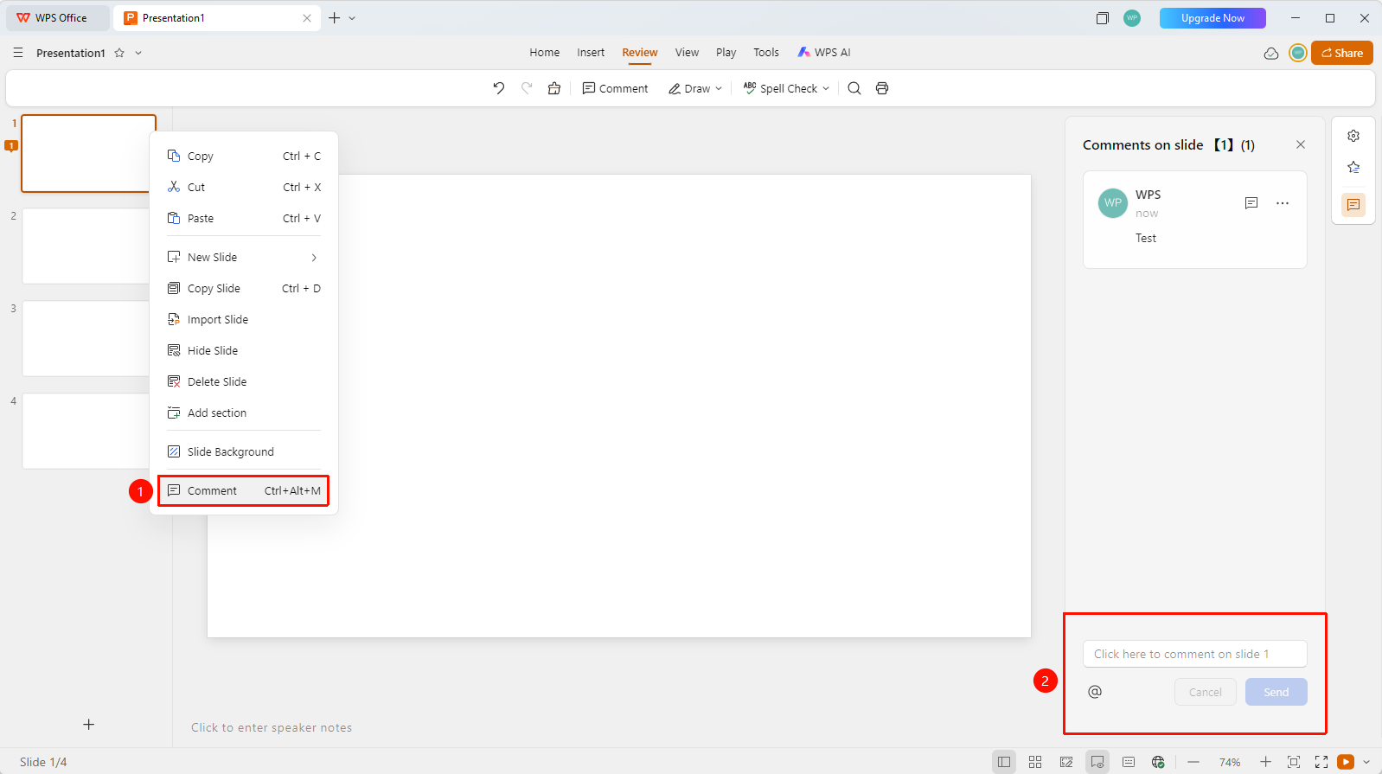This screenshot has width=1382, height=774.
Task: Click the star pin icon in right sidebar
Action: pos(1353,167)
